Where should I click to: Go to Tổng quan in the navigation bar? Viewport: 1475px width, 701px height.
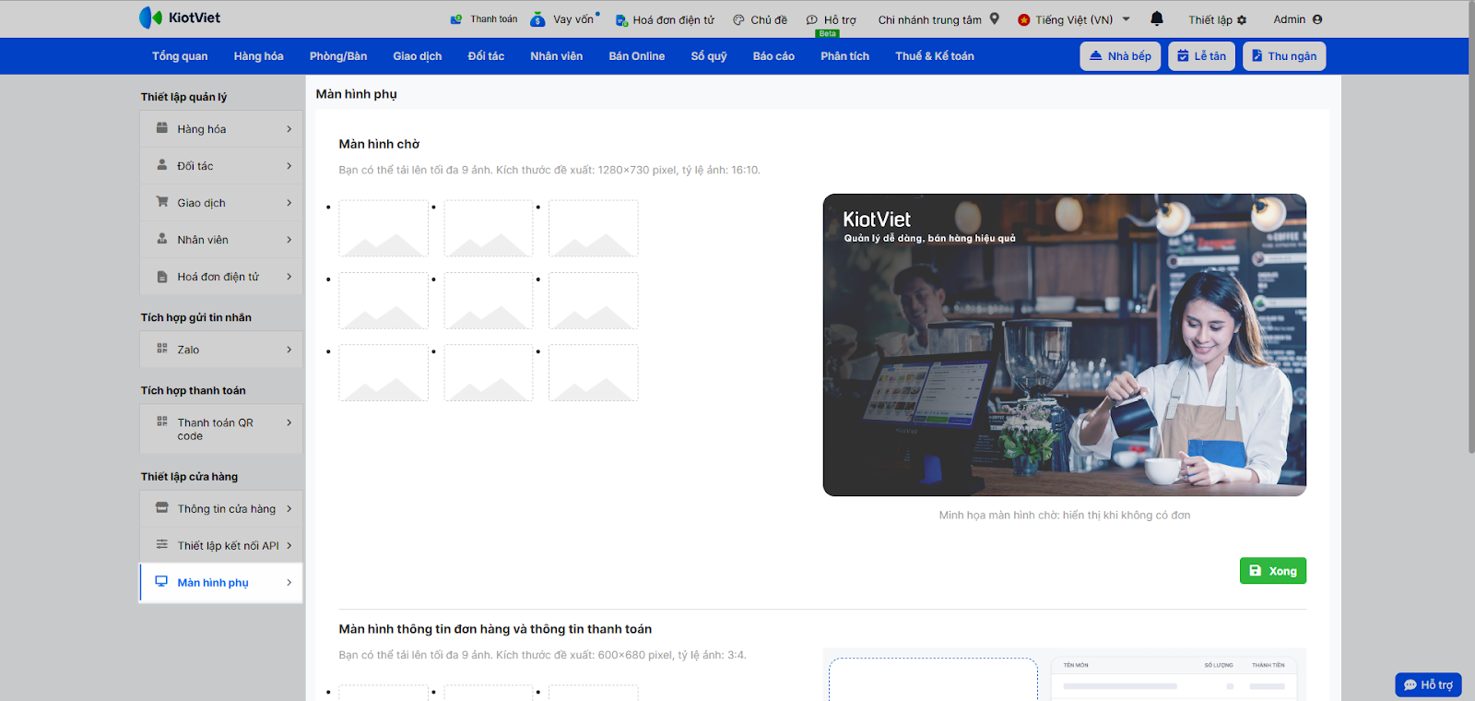pos(180,56)
